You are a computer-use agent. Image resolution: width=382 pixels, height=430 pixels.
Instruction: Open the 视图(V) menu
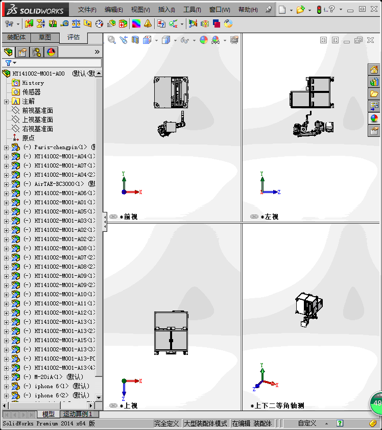tap(140, 10)
